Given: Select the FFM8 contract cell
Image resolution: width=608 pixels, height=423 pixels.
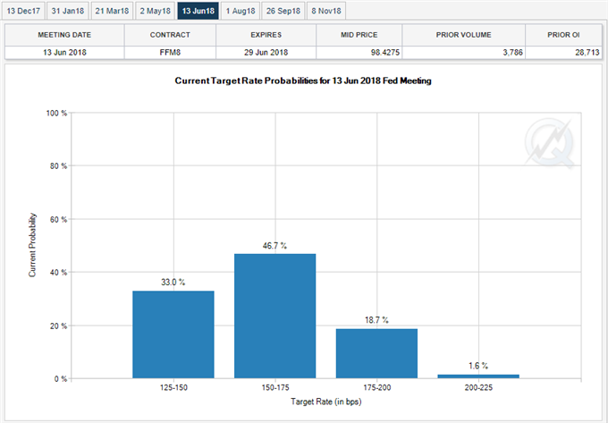Looking at the screenshot, I should pos(170,53).
